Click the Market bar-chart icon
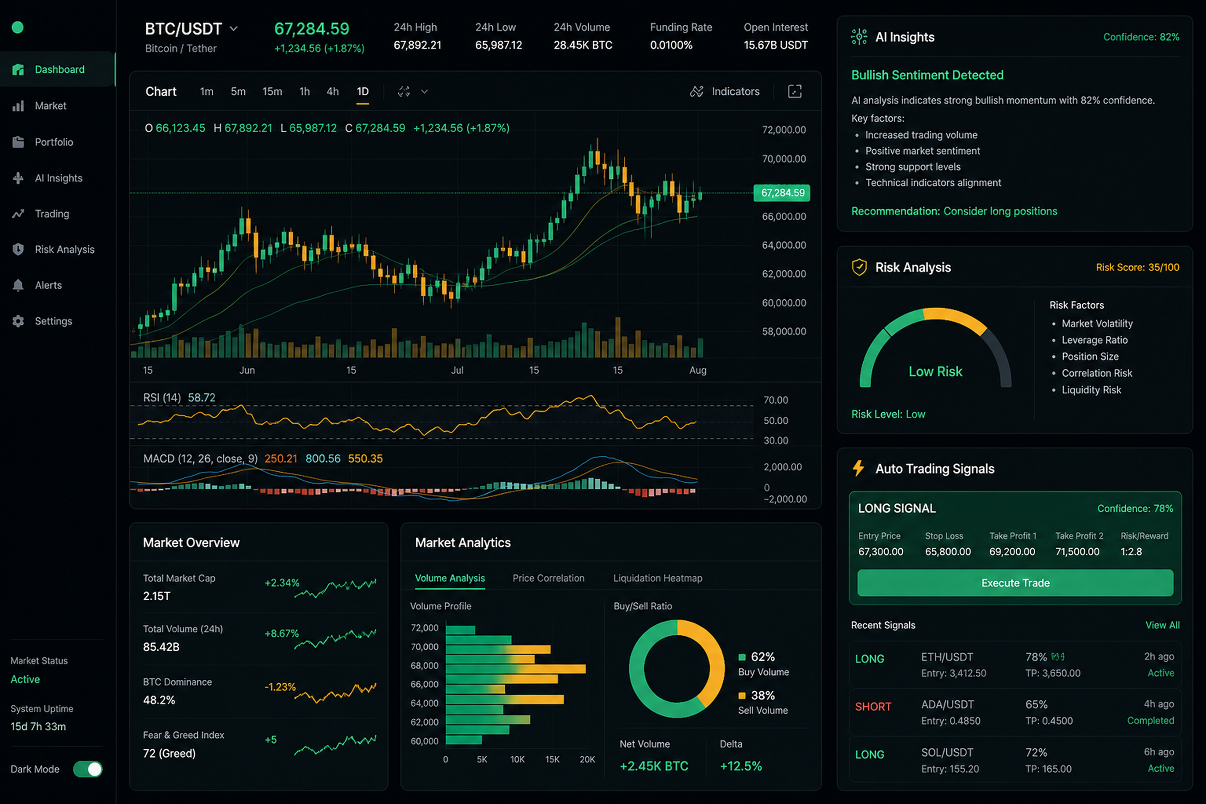Screen dimensions: 1206x804 pyautogui.click(x=18, y=106)
